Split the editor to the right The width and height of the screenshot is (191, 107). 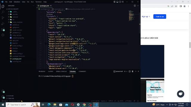(135, 6)
